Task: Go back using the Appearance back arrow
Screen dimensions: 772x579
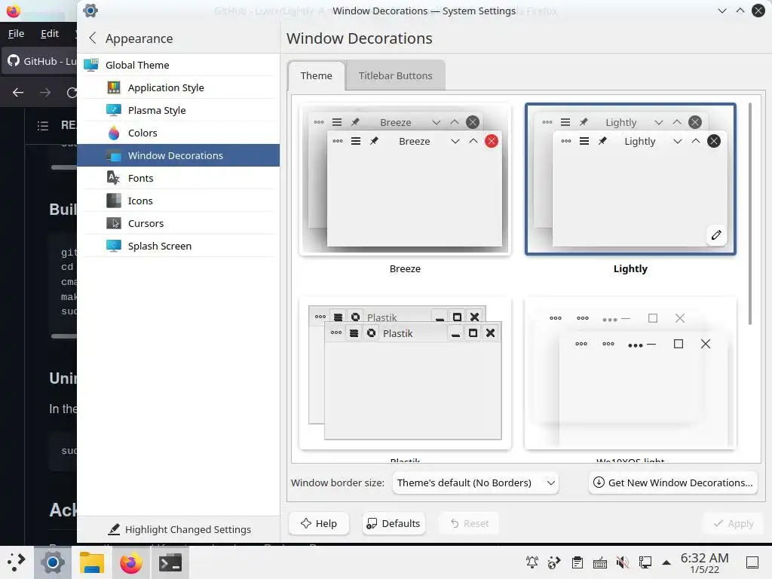Action: [x=93, y=38]
